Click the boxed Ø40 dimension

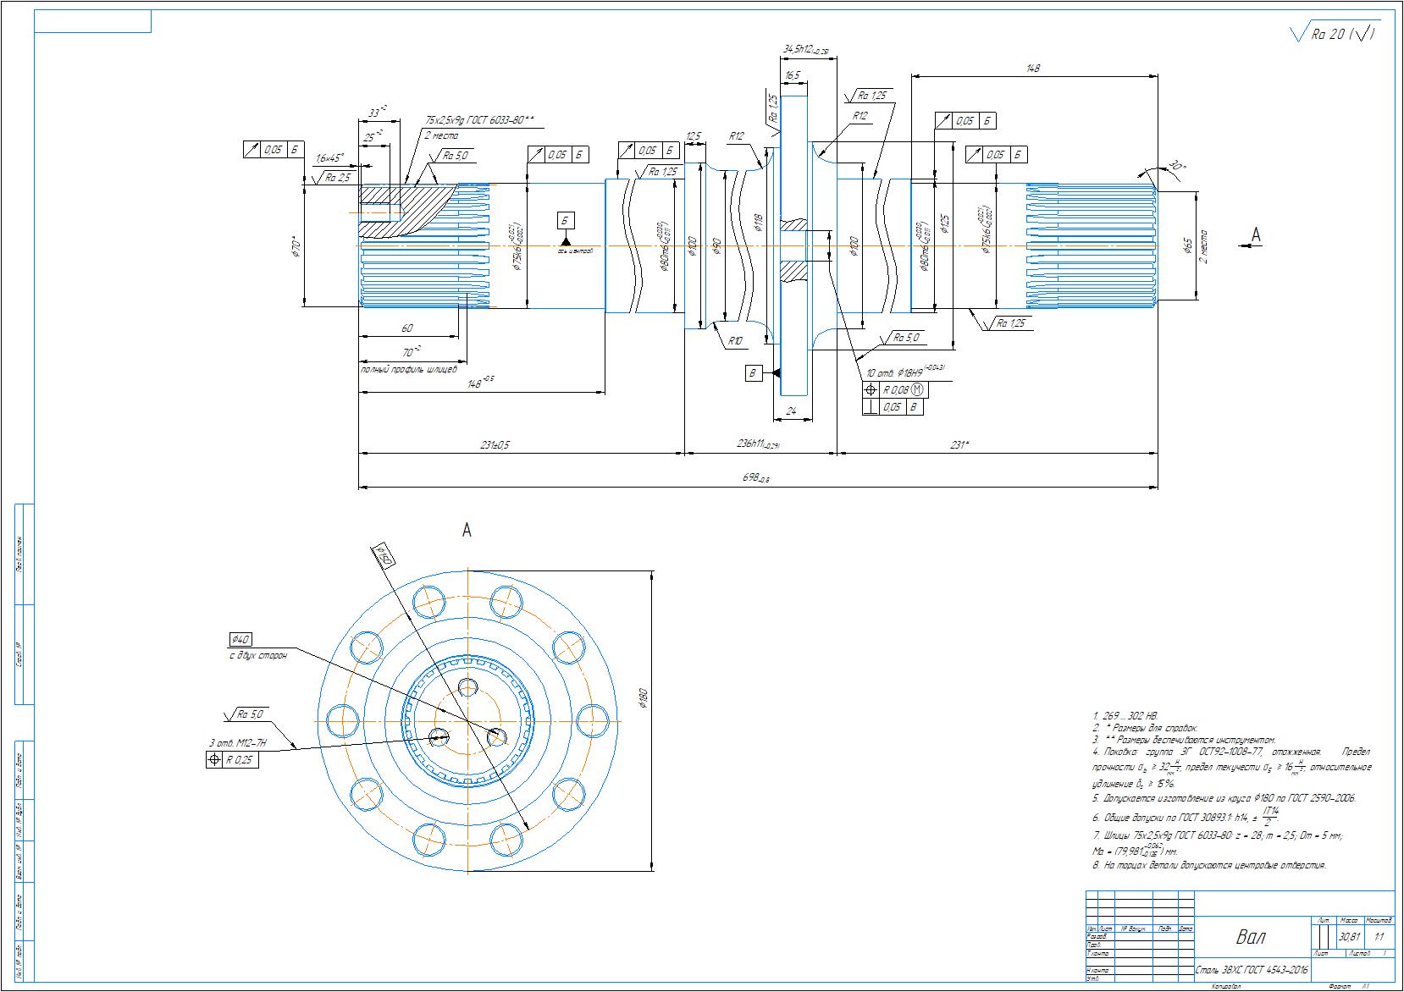pos(240,639)
